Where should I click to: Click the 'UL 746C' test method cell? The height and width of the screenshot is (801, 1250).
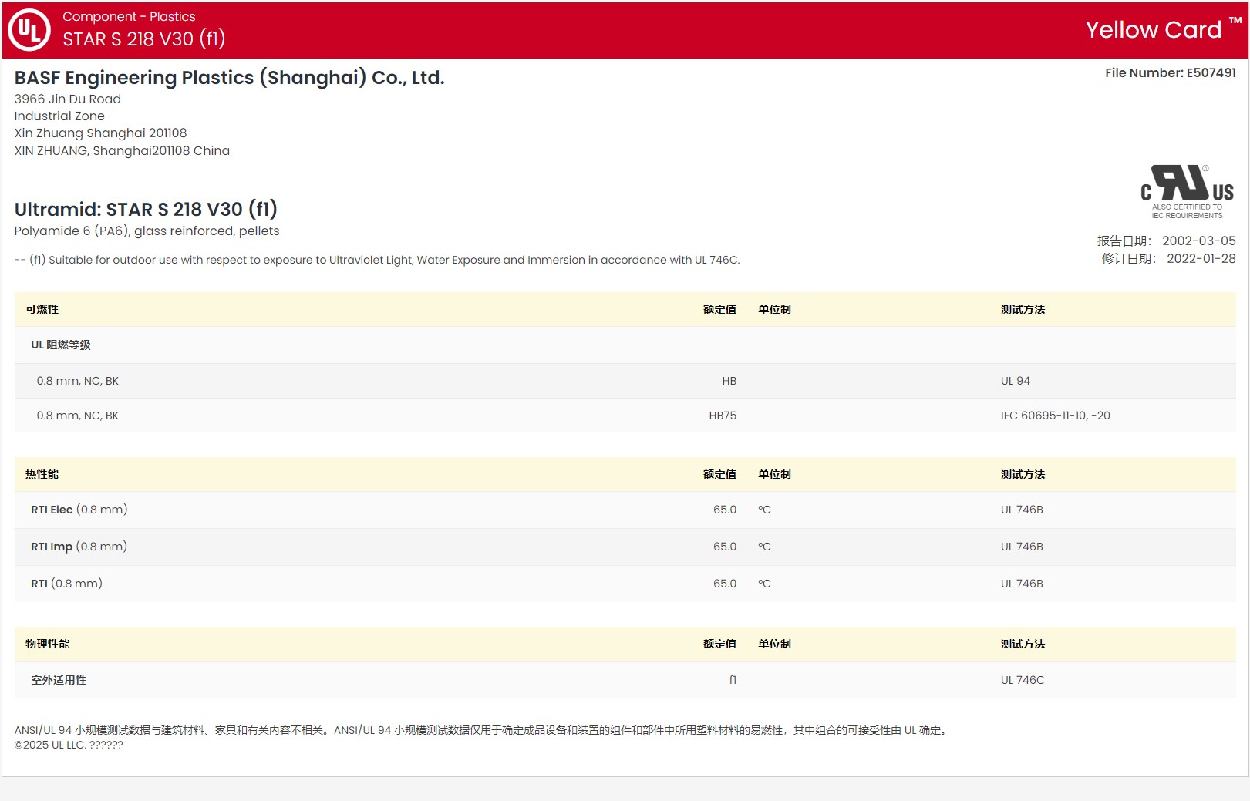[1022, 680]
